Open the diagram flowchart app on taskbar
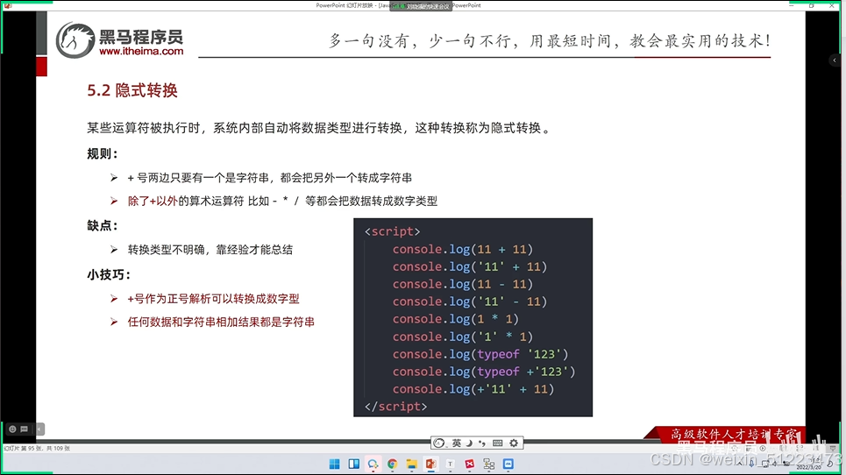846x475 pixels. click(489, 464)
